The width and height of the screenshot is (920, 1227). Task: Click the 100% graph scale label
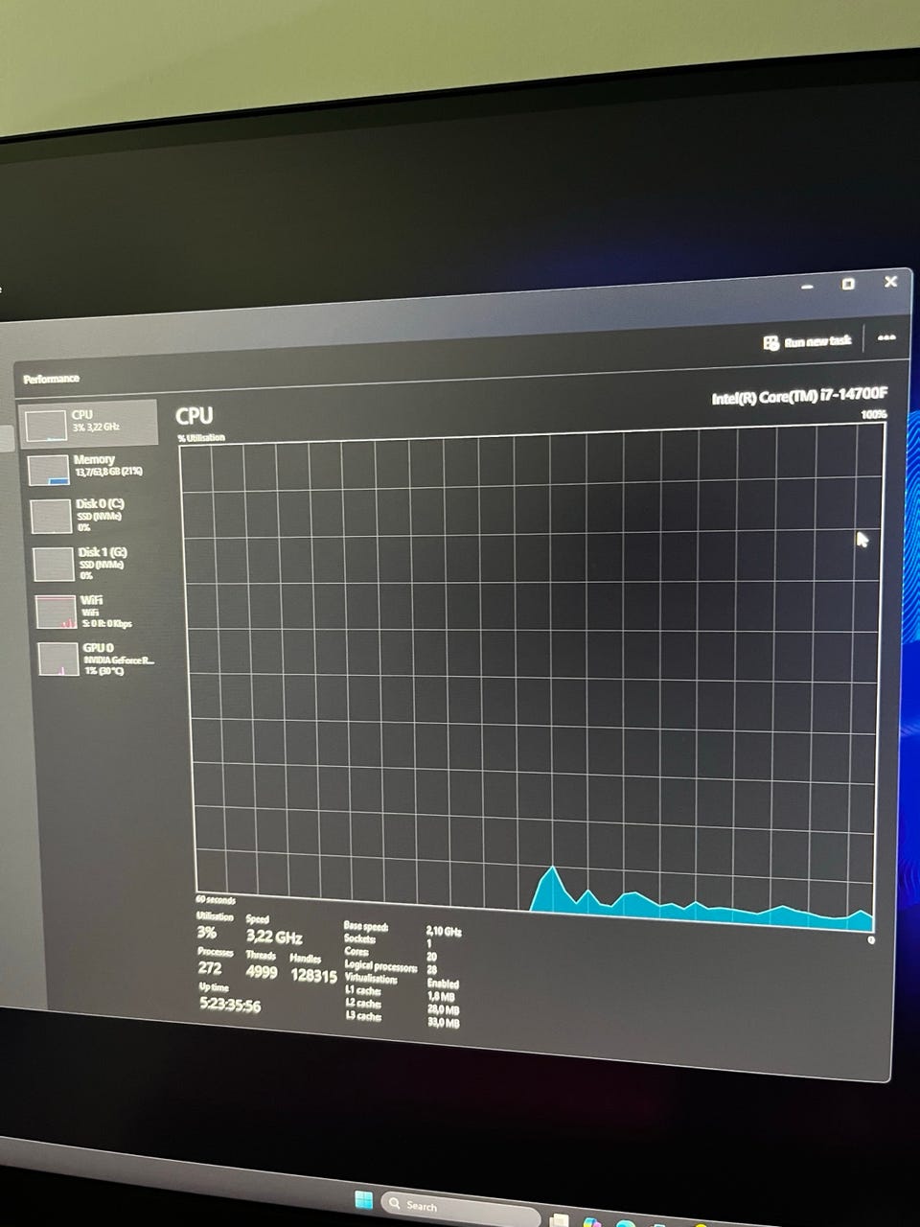click(873, 414)
